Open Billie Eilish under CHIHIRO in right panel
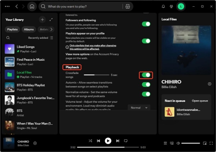 click(169, 87)
